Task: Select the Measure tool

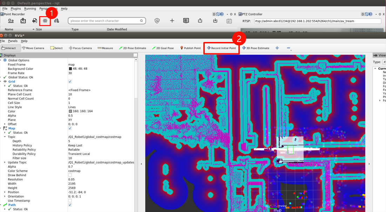Action: pos(105,48)
